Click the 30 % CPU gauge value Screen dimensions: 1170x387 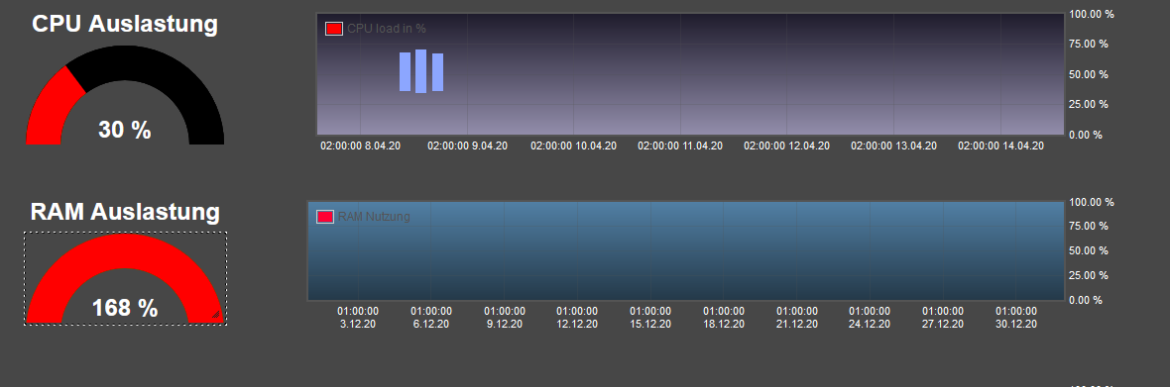point(125,131)
